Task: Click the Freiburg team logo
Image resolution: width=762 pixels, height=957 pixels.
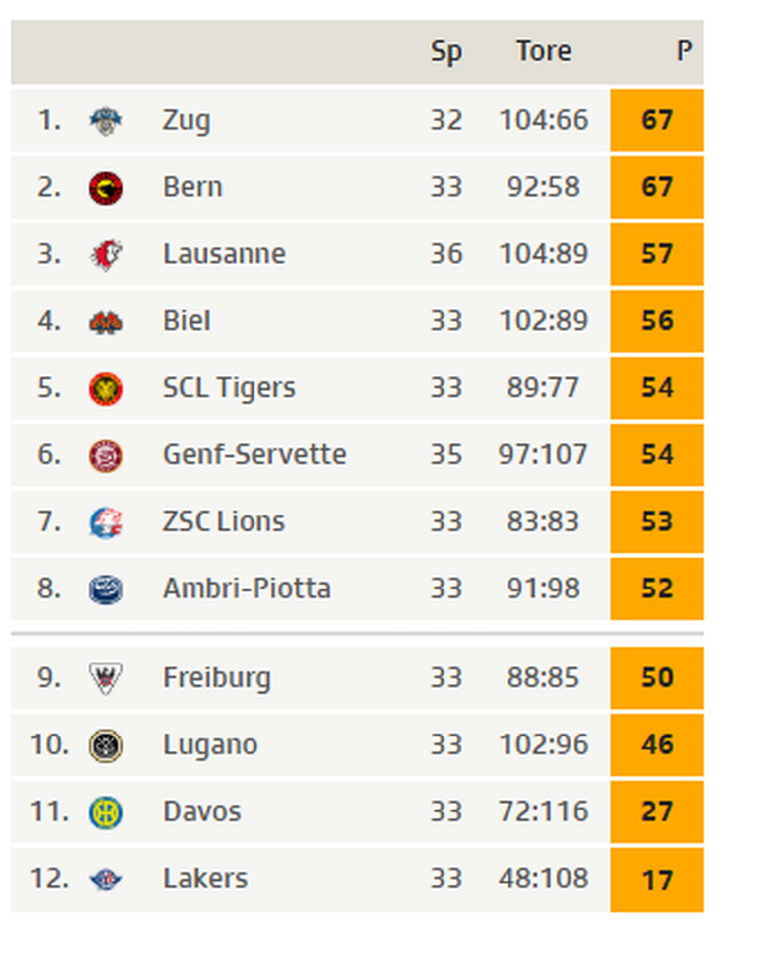Action: pos(106,678)
